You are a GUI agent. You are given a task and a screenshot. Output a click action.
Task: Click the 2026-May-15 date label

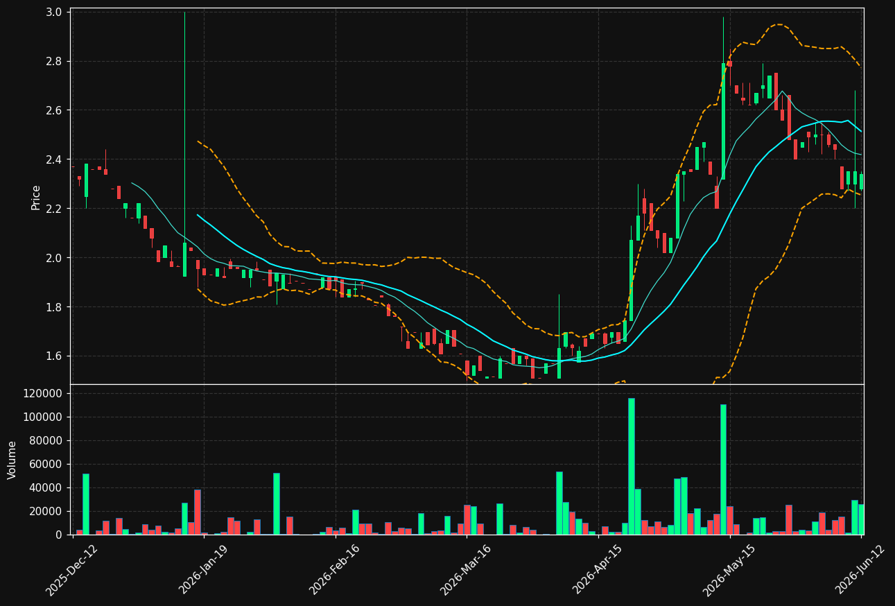pyautogui.click(x=729, y=569)
